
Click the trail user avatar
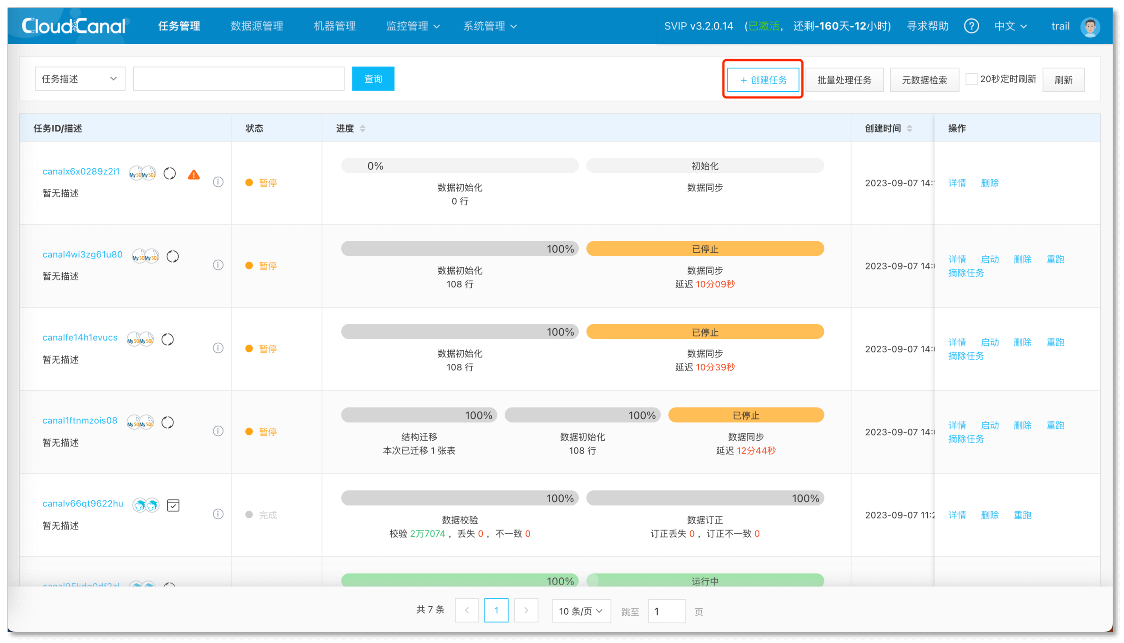click(1090, 26)
